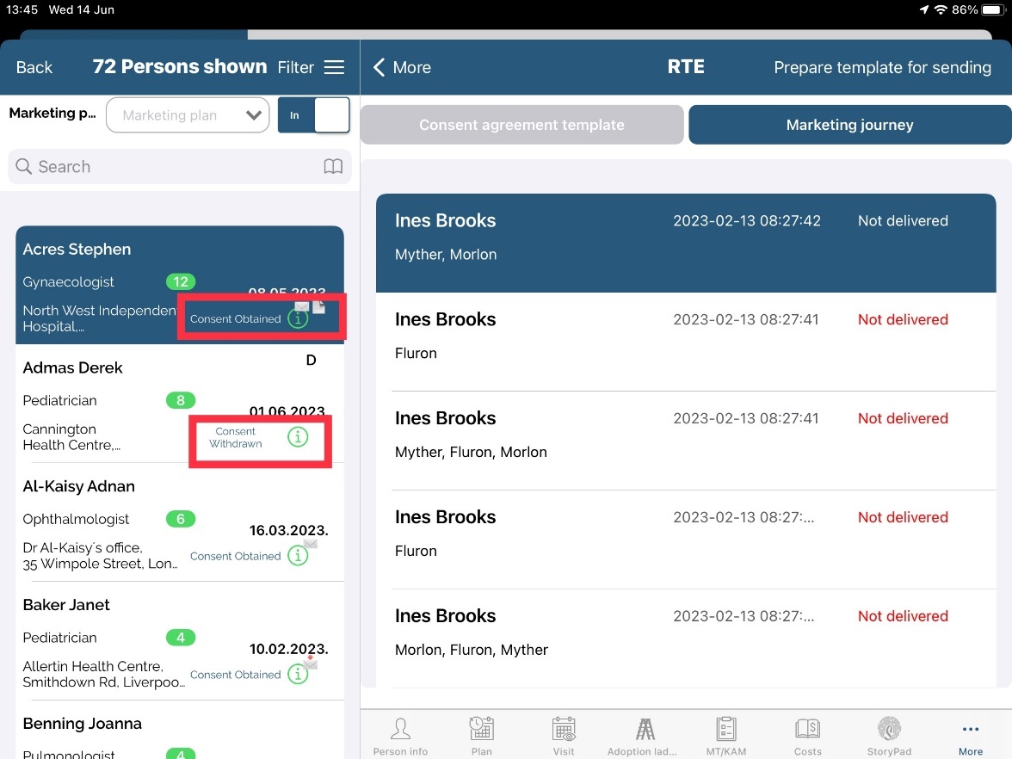Go back using the Back button
Screen dimensions: 1012x759
point(34,67)
